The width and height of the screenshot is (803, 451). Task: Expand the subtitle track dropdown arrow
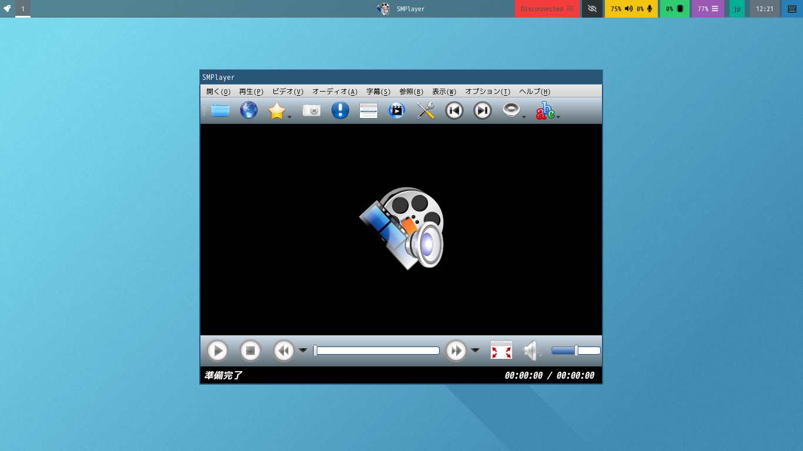558,117
